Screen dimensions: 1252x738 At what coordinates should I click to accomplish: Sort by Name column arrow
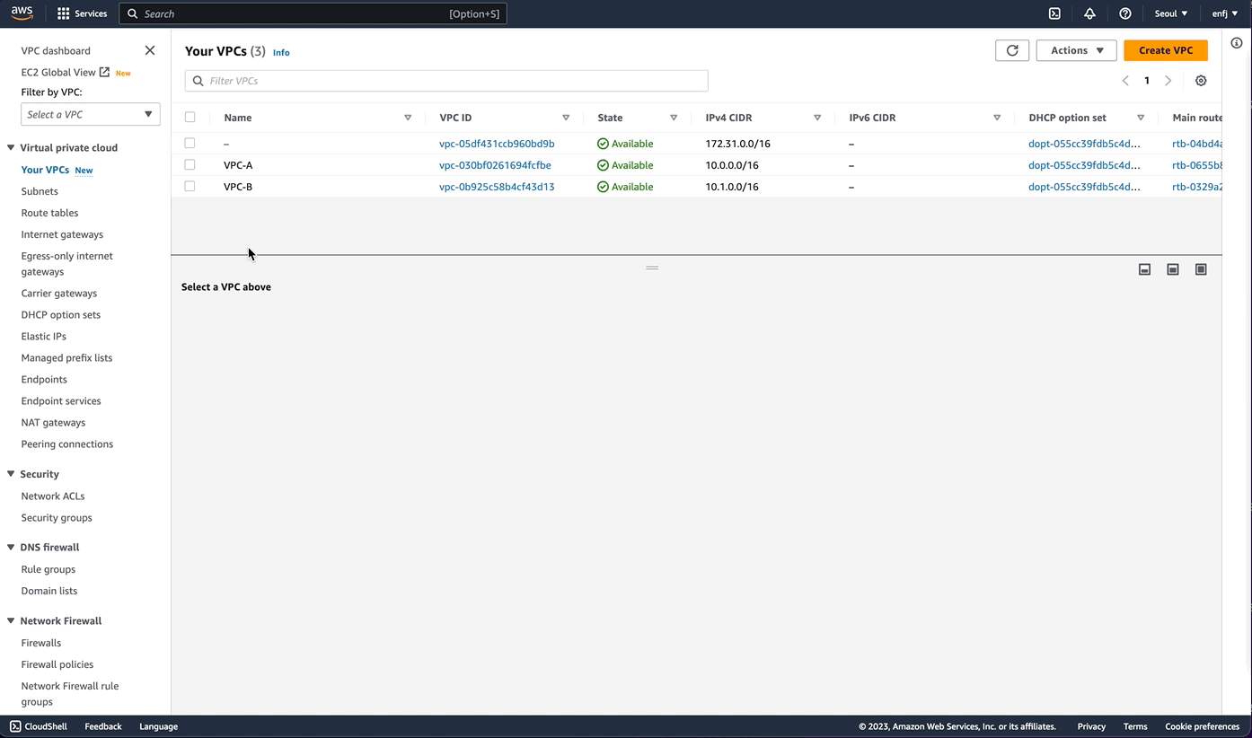click(x=408, y=118)
